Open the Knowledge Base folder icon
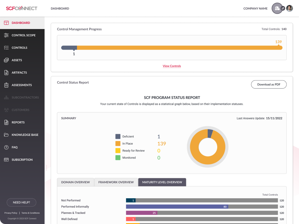Viewport: 299px width, 224px height. pyautogui.click(x=6, y=135)
